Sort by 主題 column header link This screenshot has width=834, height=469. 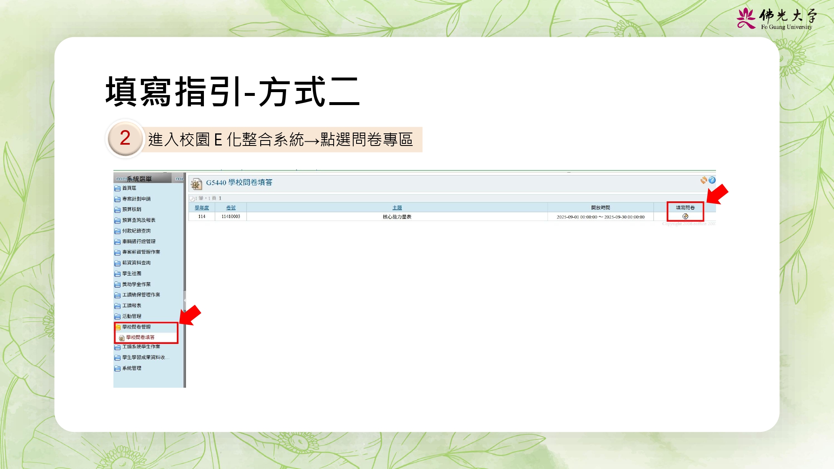[x=397, y=208]
